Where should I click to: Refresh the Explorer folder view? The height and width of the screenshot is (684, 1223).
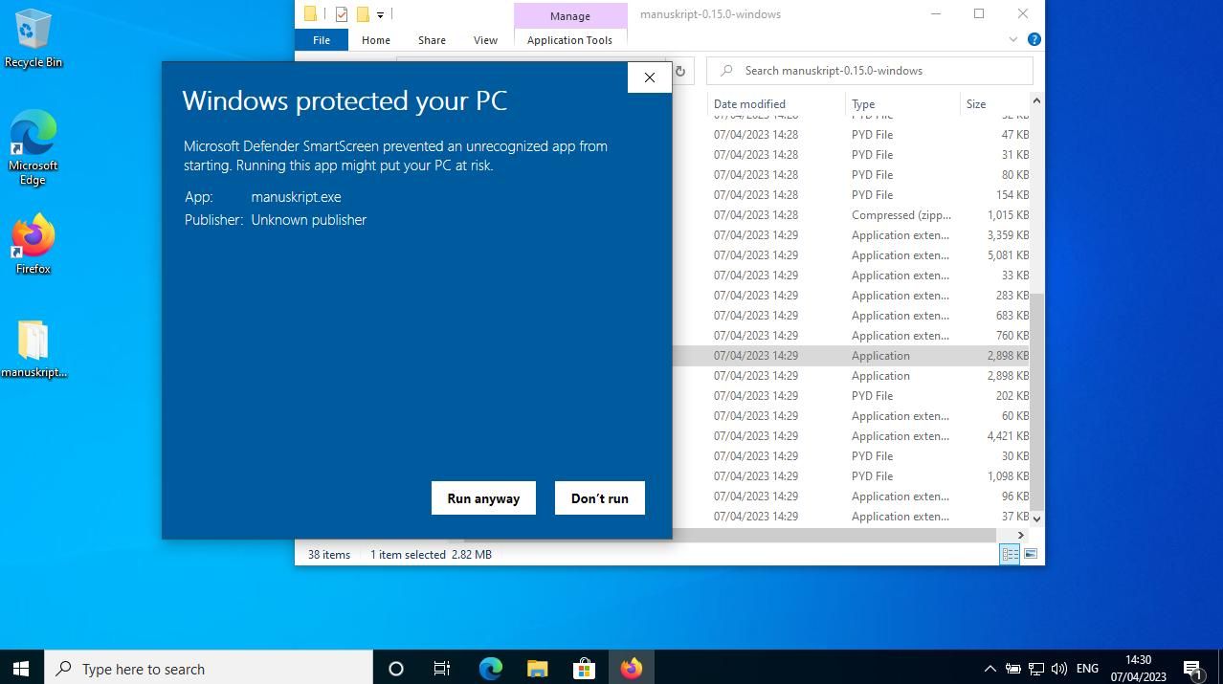pos(680,71)
